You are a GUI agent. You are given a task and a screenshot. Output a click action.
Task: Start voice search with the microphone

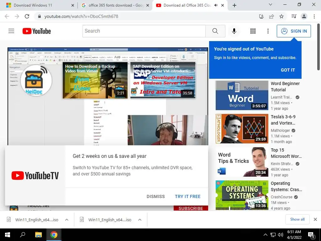pyautogui.click(x=234, y=31)
